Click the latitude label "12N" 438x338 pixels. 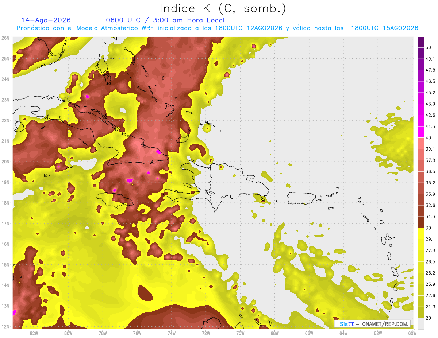click(x=5, y=326)
